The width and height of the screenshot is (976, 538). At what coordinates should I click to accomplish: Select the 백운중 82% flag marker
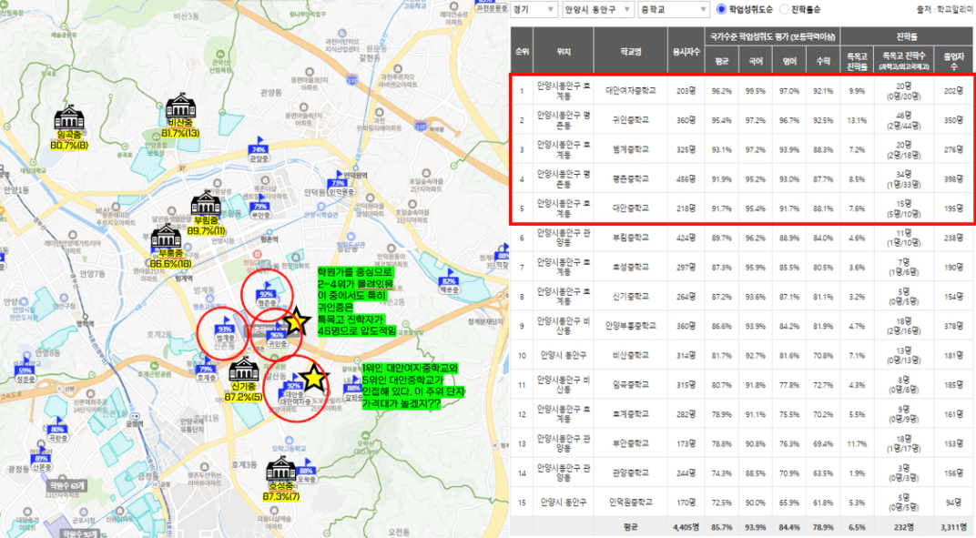(448, 282)
